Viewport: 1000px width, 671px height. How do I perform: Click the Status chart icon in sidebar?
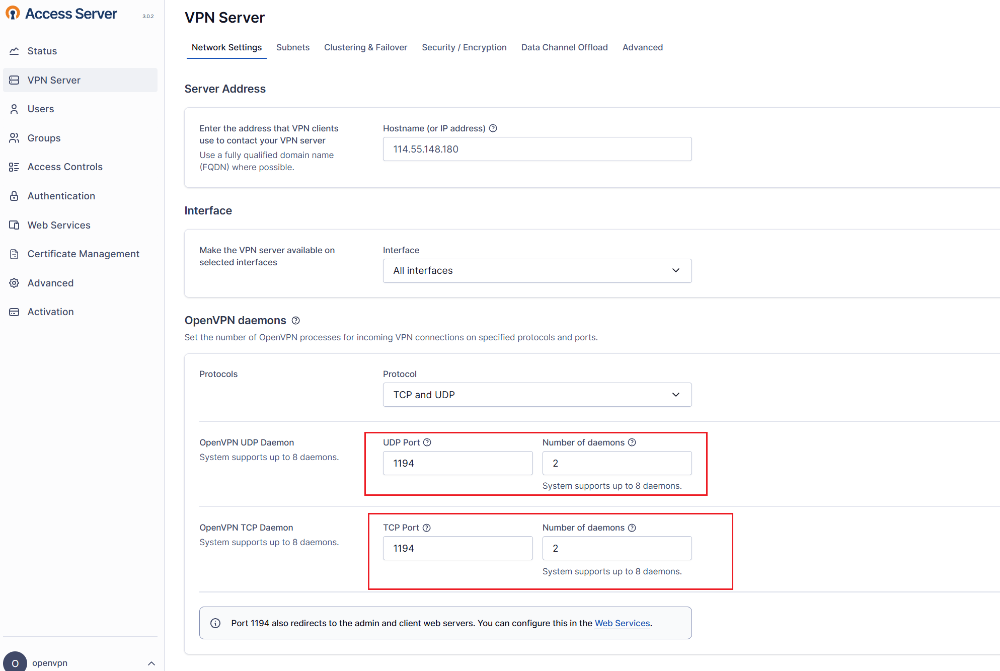click(14, 51)
